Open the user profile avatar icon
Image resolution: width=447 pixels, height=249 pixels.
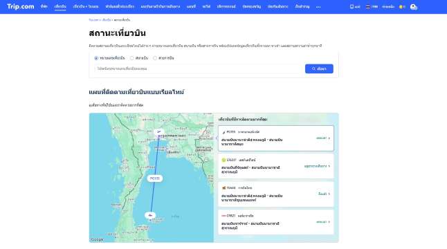(x=413, y=6)
